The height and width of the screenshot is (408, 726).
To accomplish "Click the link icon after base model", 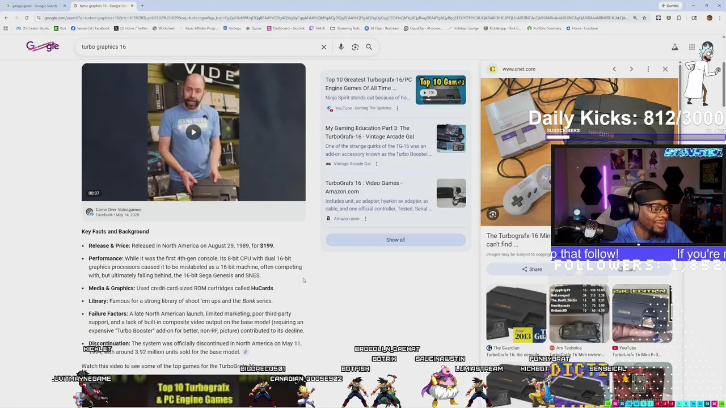I will 246,352.
